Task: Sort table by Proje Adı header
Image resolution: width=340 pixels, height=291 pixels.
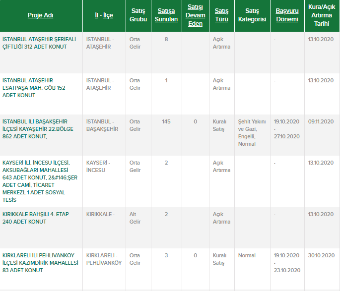Action: click(x=40, y=15)
